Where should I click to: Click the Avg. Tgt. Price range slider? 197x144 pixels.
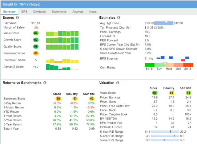coord(164,23)
